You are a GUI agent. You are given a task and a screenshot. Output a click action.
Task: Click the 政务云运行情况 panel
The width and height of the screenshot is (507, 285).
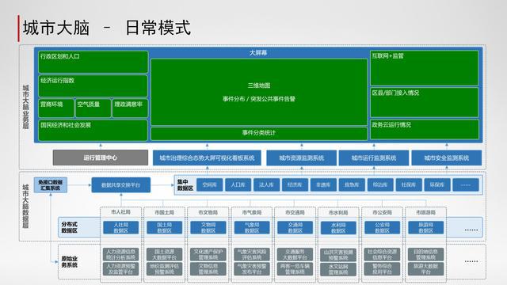click(425, 129)
